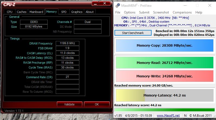Click the OS info line in MaxxMEM
Screen dimensions: 216x120
coord(146,22)
